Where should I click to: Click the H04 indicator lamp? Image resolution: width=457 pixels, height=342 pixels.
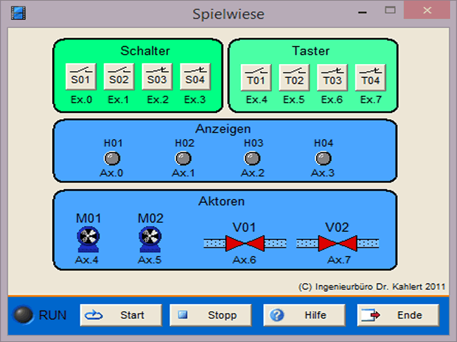click(x=323, y=158)
